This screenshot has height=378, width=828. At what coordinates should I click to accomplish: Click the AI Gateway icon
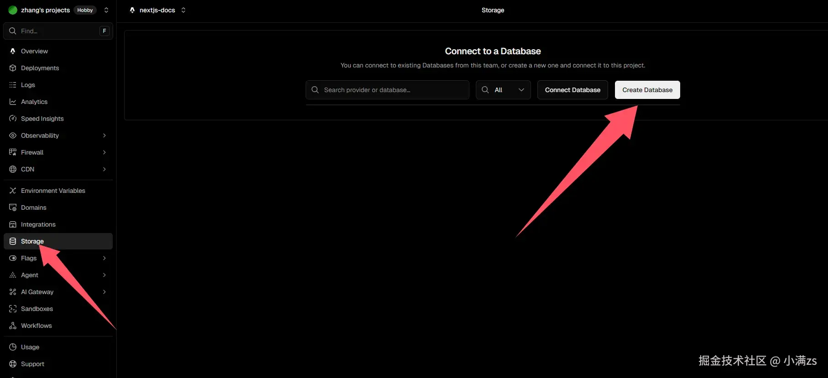13,292
